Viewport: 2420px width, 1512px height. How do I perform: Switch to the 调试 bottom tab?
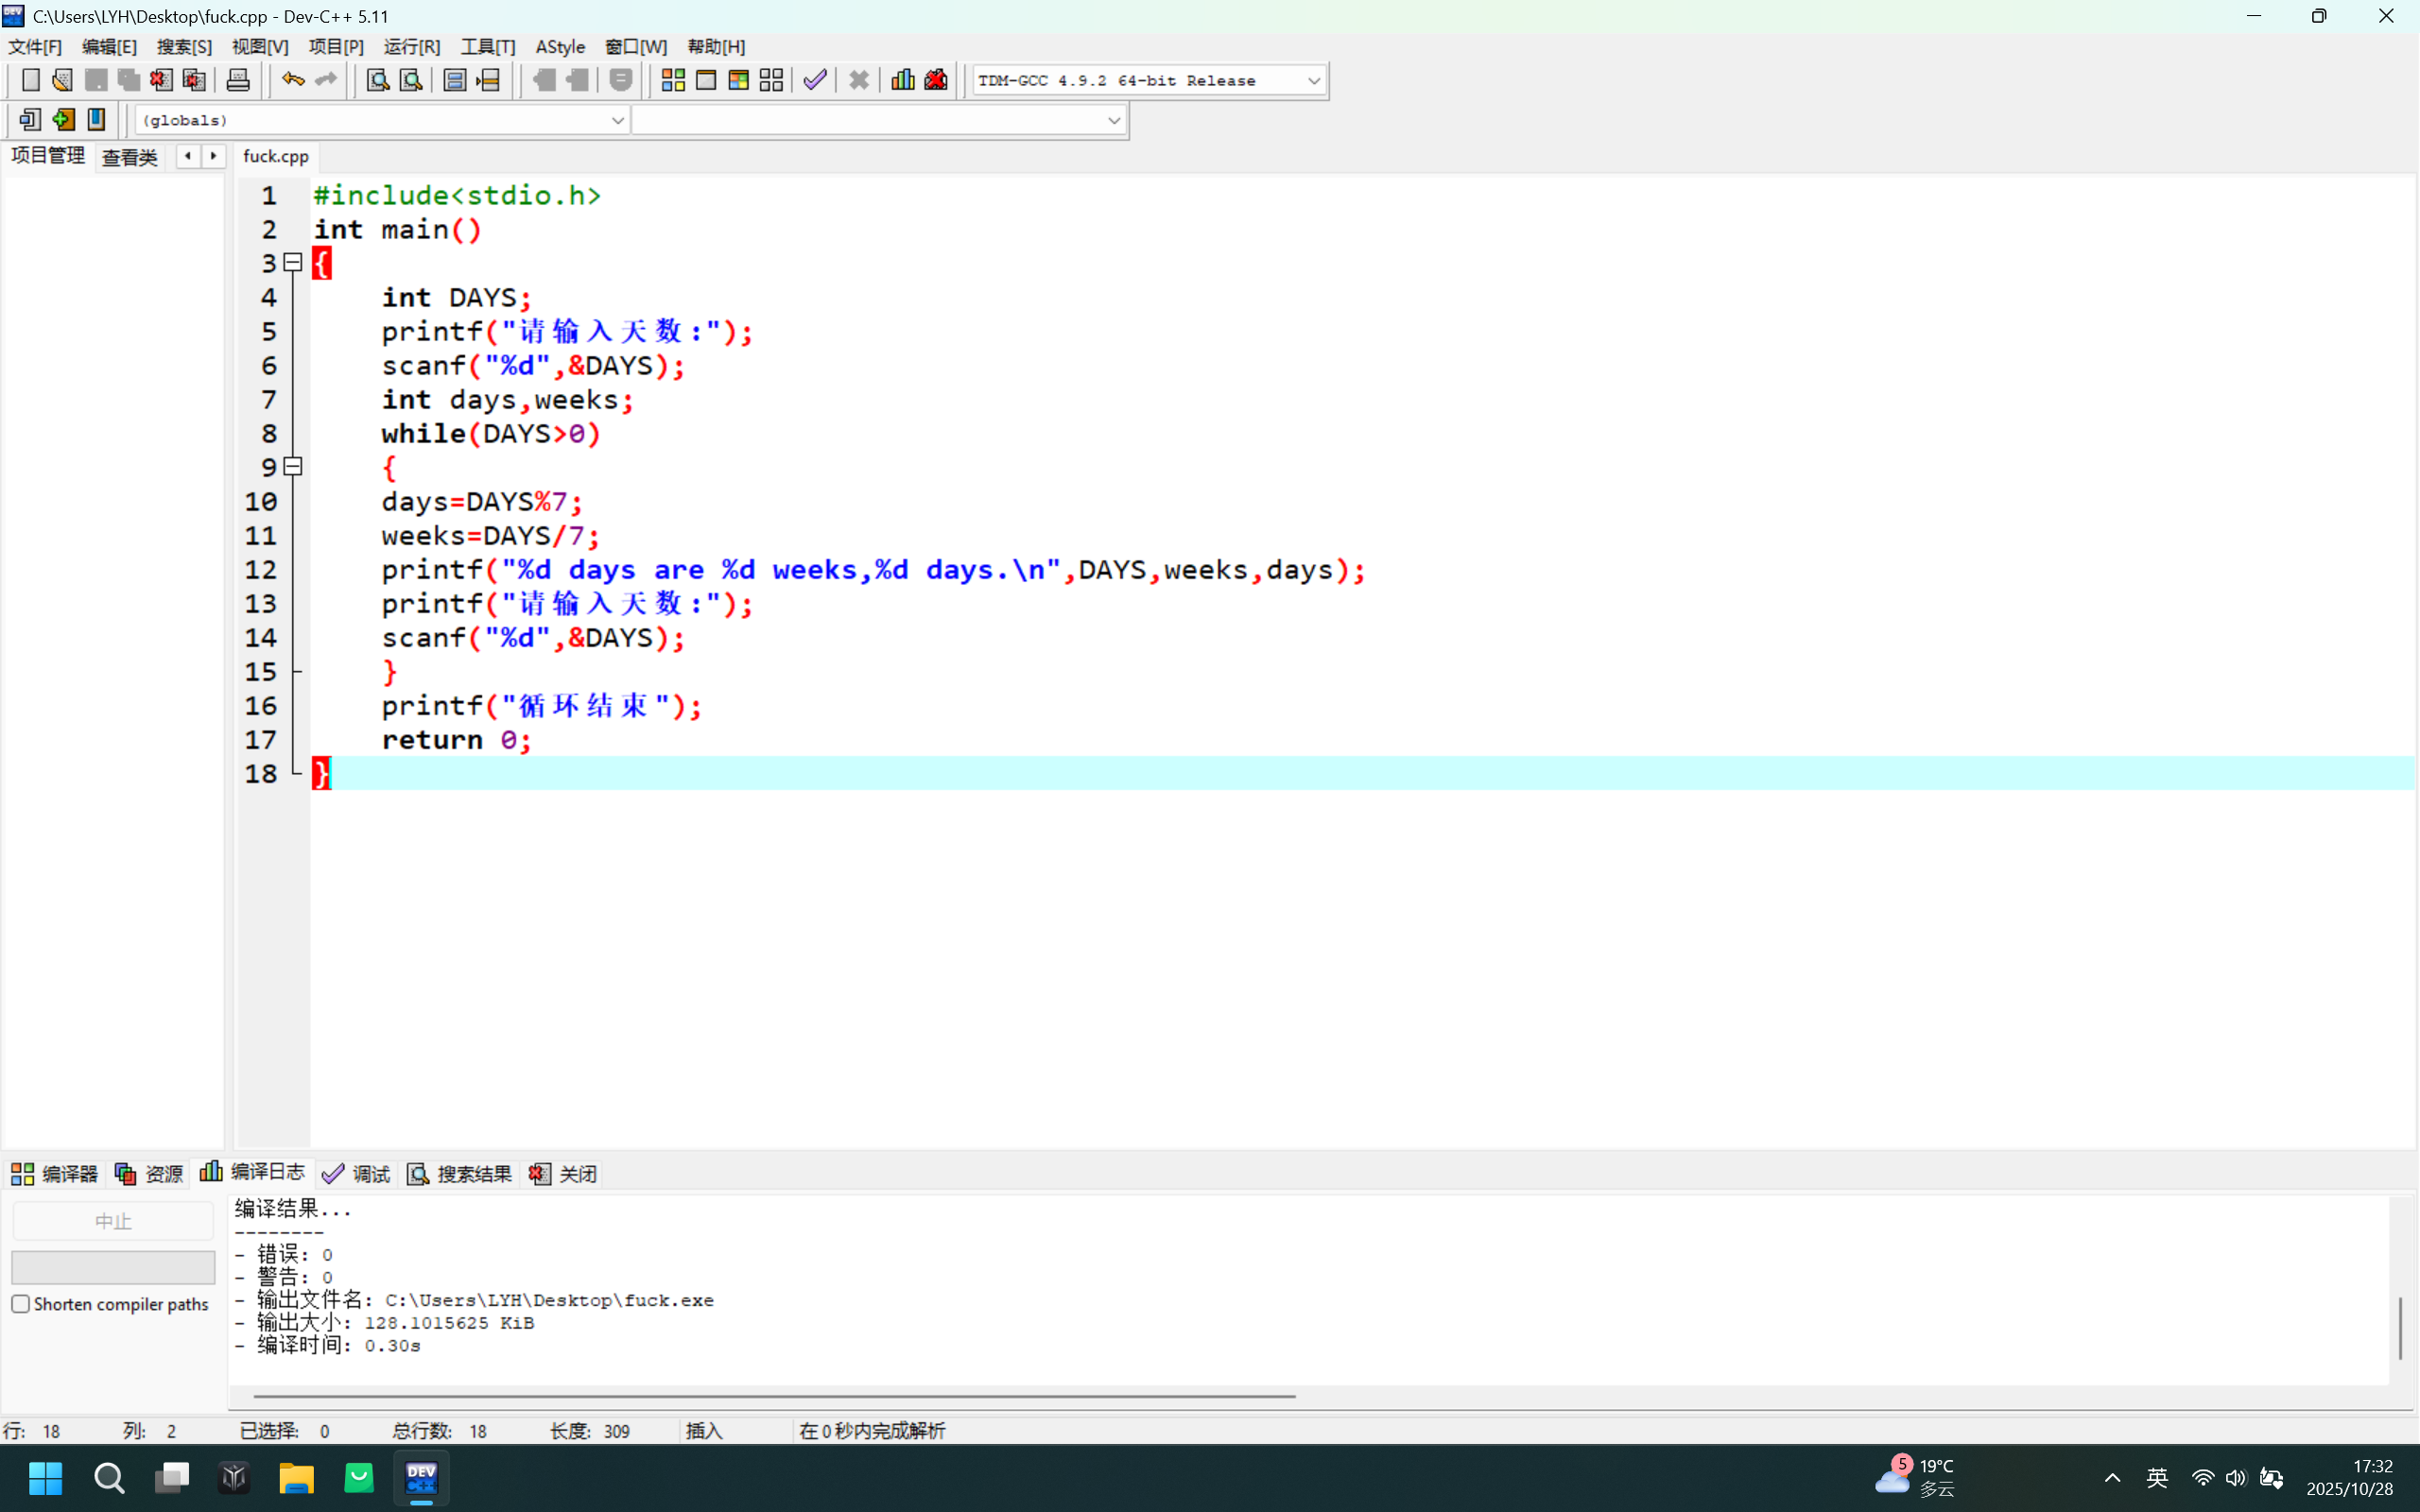click(x=357, y=1174)
